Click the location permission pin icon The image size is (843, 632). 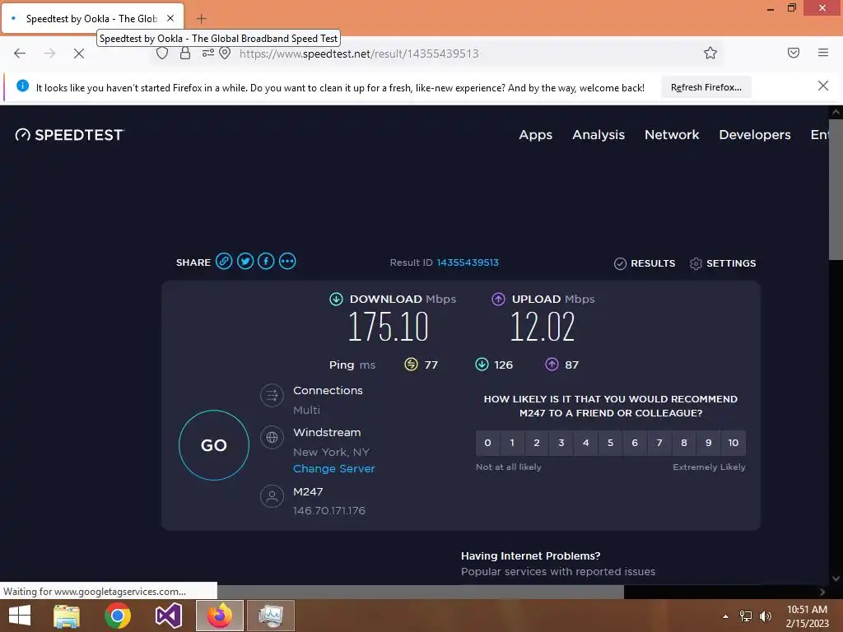pos(225,53)
